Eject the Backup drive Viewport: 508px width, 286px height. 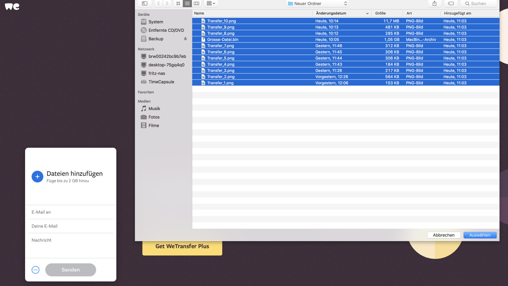point(185,39)
